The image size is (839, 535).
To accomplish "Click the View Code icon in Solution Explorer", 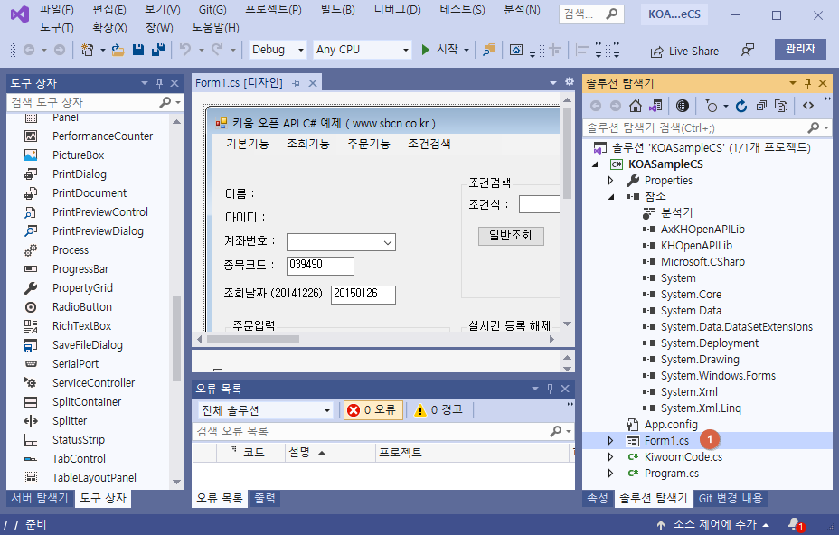I will (x=808, y=106).
